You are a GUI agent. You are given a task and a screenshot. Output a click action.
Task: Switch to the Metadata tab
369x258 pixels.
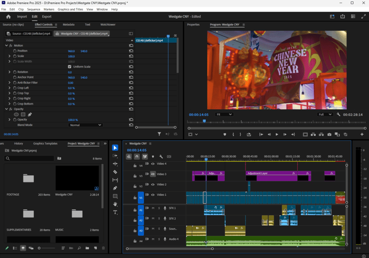tap(69, 25)
